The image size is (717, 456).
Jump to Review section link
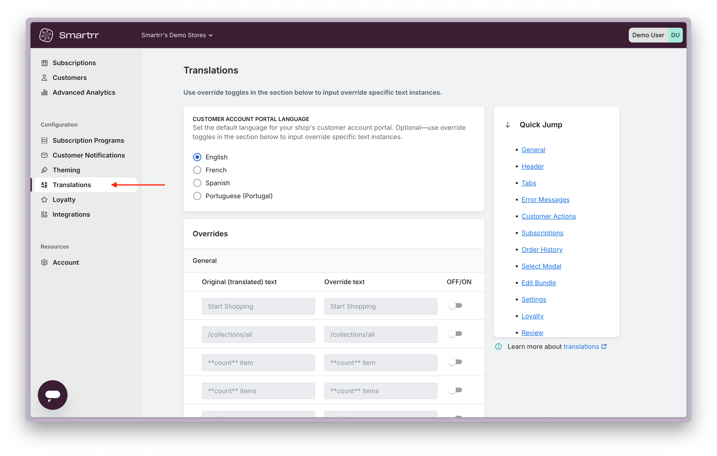coord(532,333)
